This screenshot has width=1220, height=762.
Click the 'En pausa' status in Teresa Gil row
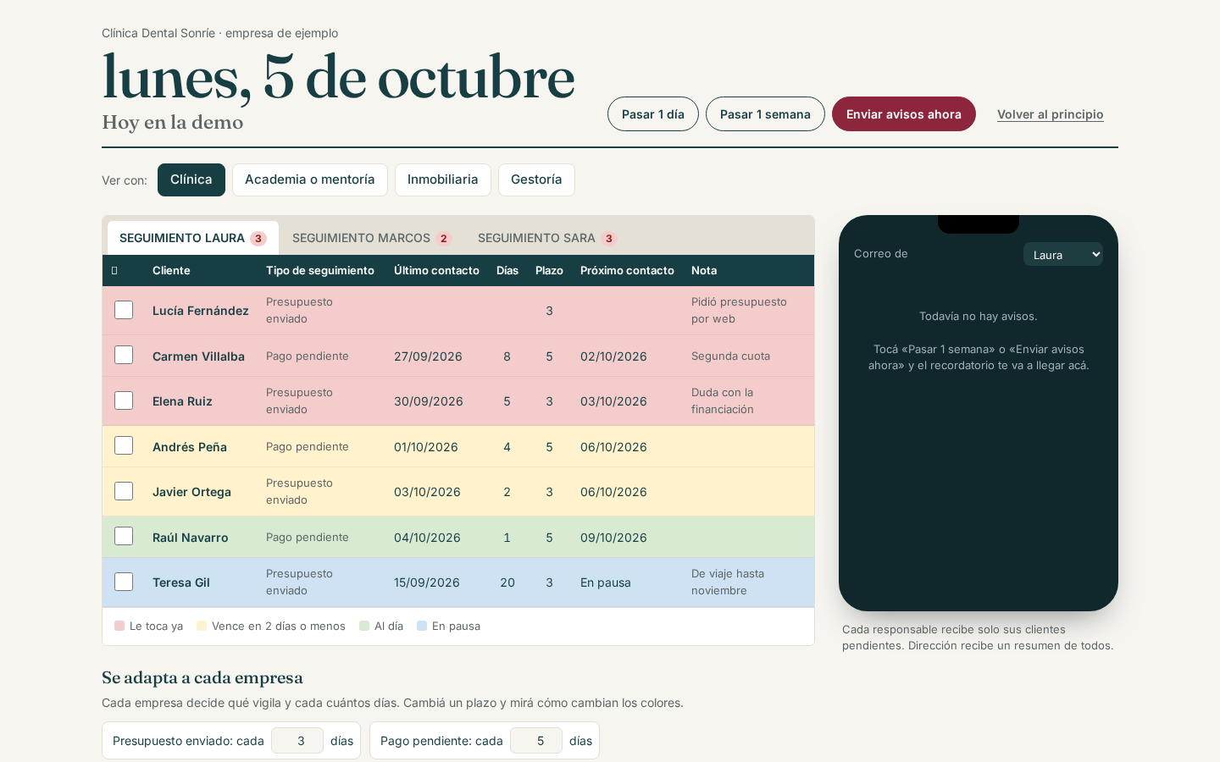pos(606,583)
